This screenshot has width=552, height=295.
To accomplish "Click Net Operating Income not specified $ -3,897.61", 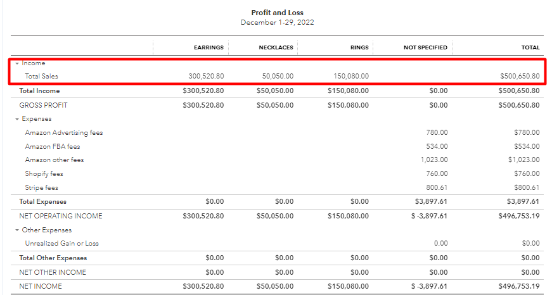I will 429,216.
